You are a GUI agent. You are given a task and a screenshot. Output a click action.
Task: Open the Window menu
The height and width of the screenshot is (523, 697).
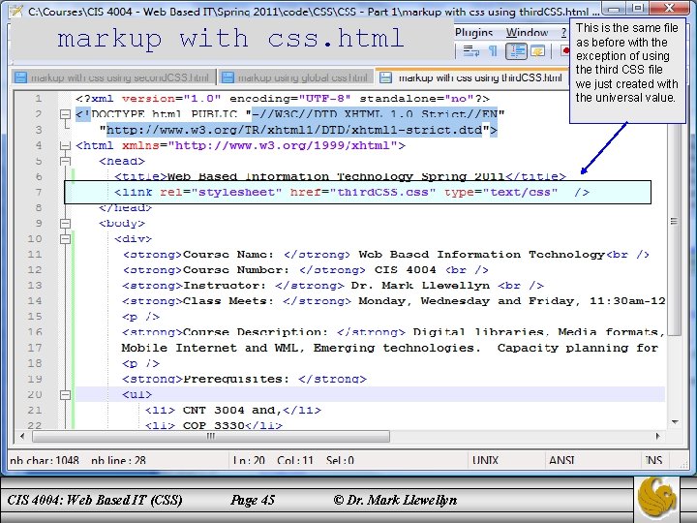[x=527, y=33]
